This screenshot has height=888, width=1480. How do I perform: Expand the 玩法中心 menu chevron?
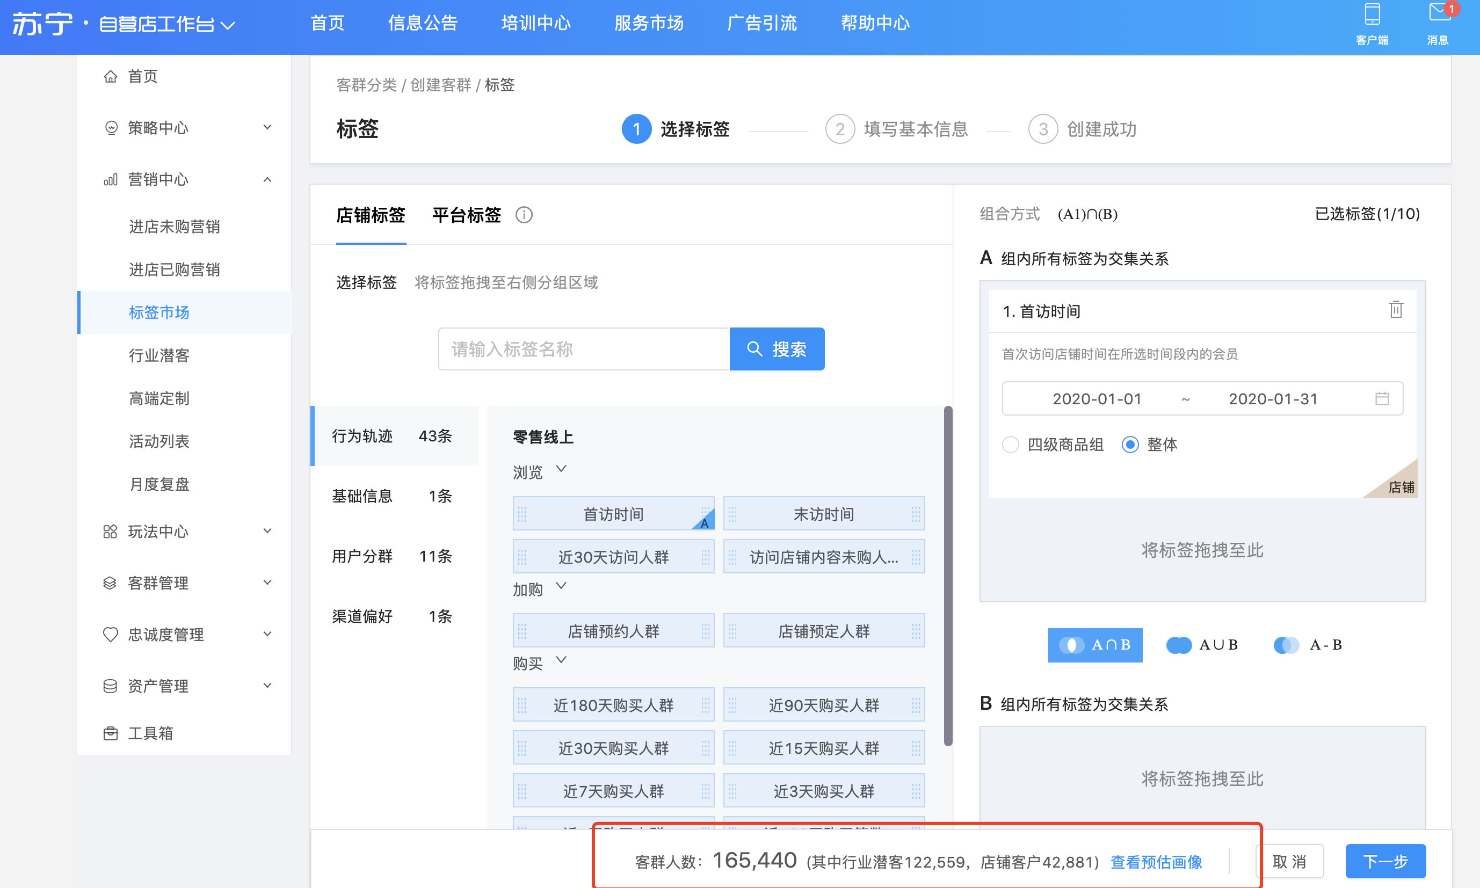[267, 532]
